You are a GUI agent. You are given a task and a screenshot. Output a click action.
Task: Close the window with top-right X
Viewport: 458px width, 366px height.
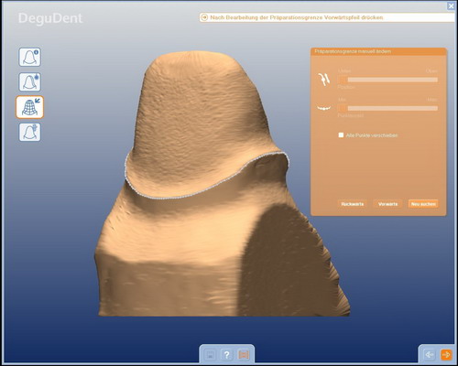tap(451, 5)
